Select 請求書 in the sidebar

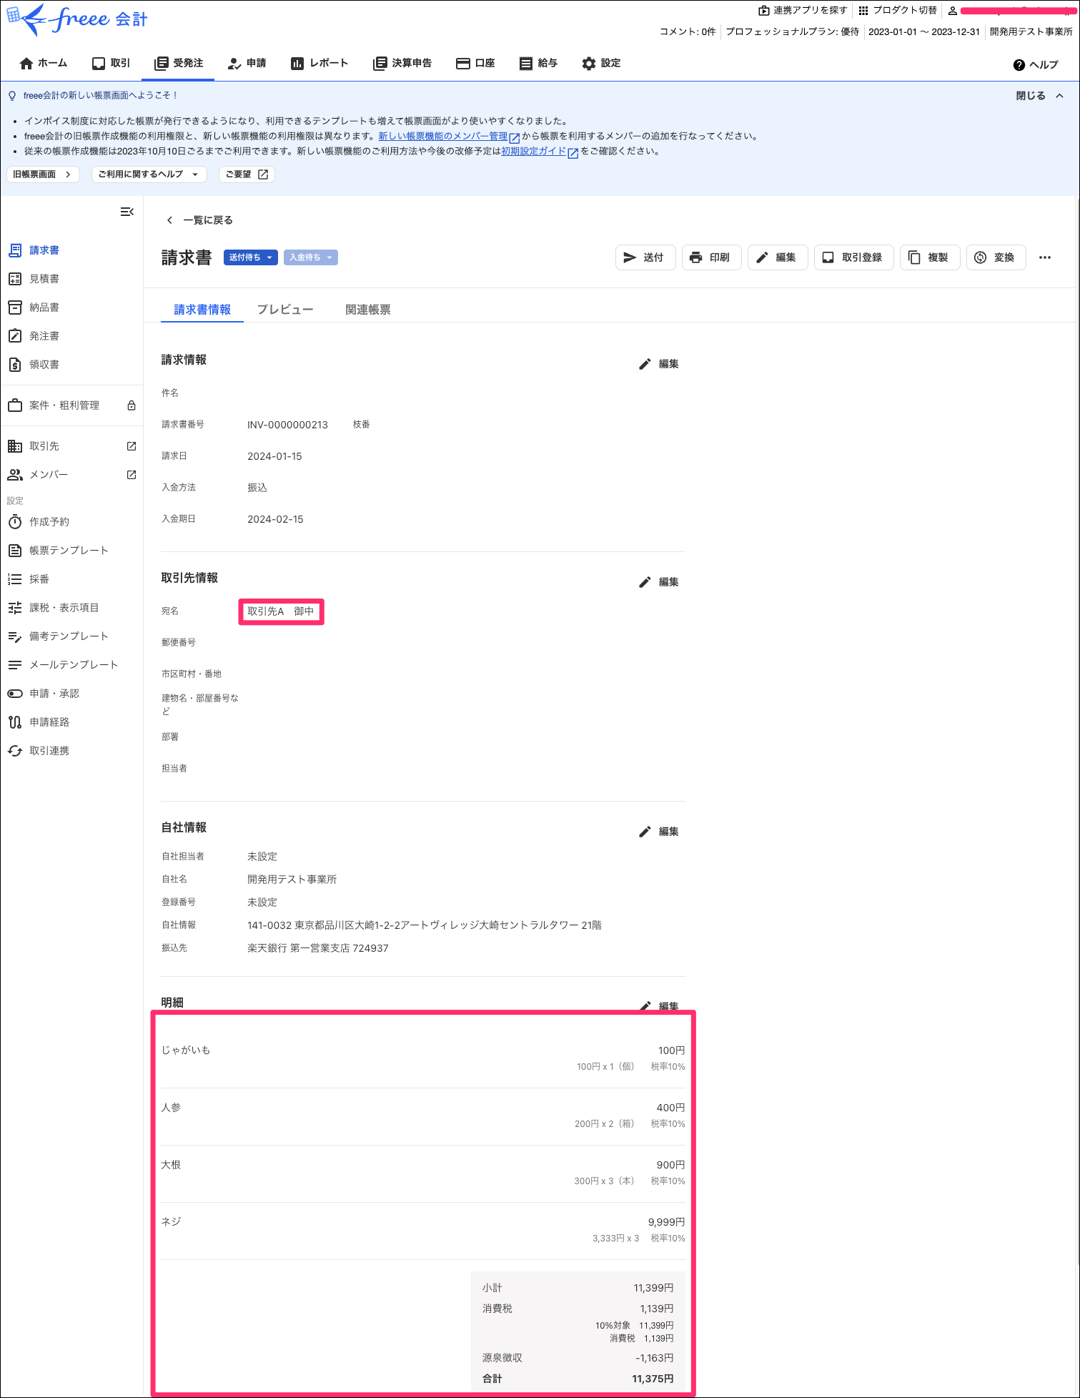tap(44, 250)
